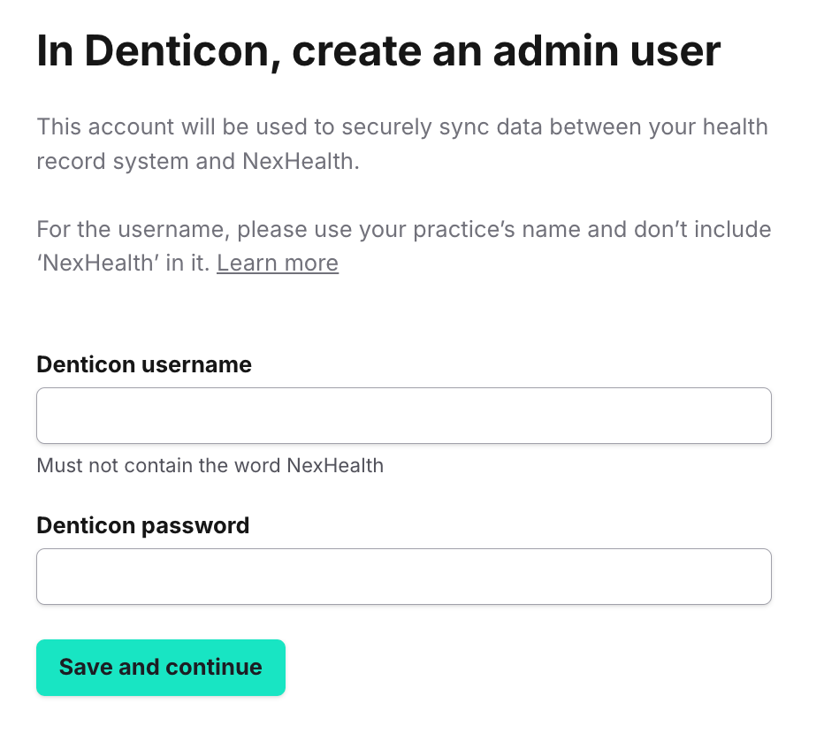The image size is (824, 734).
Task: Click the "Must not contain" hint text
Action: coord(210,465)
